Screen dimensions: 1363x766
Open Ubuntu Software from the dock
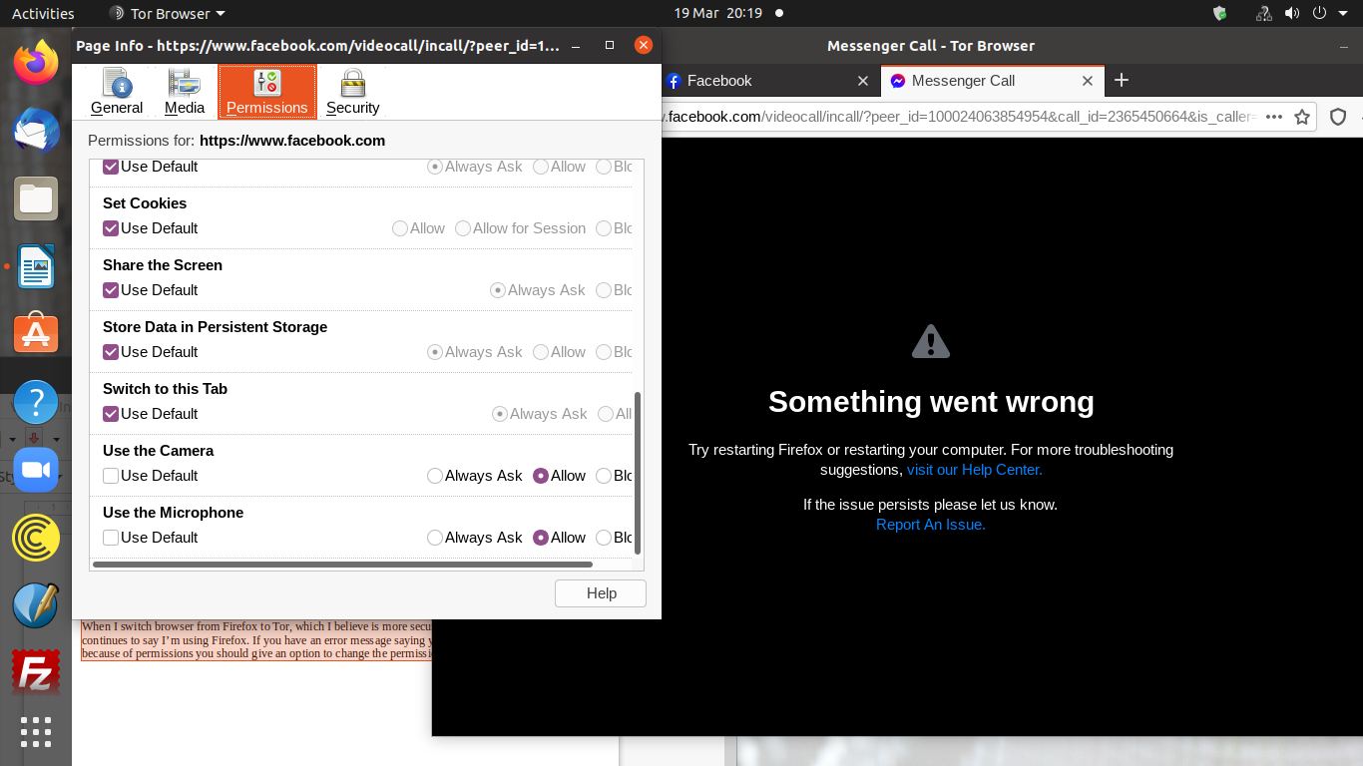point(36,334)
